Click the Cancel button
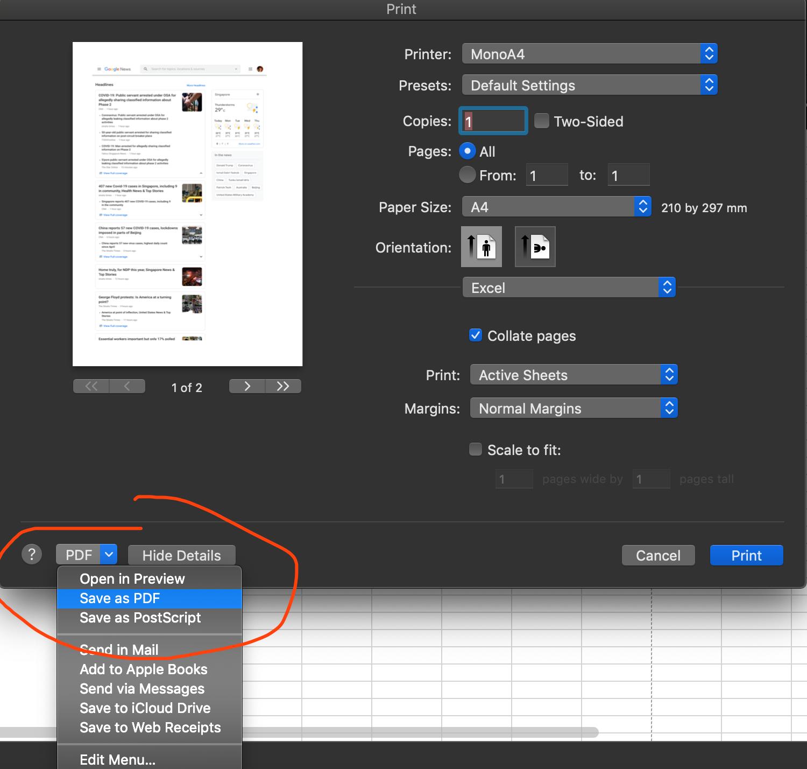The height and width of the screenshot is (769, 807). [x=658, y=555]
